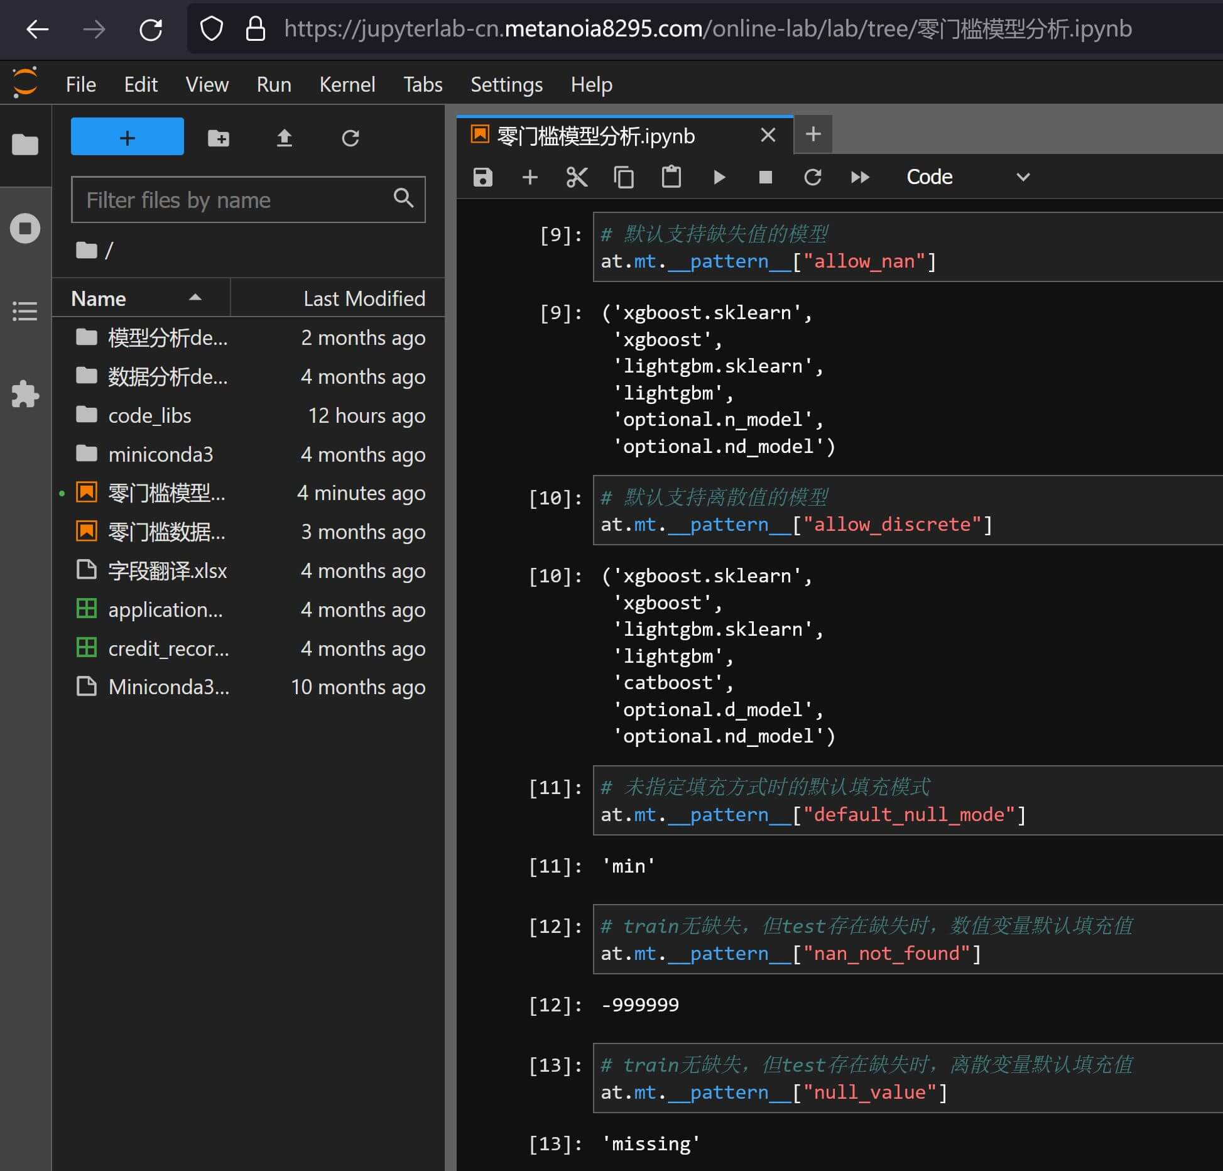Toggle the File Browser sidebar

point(25,144)
